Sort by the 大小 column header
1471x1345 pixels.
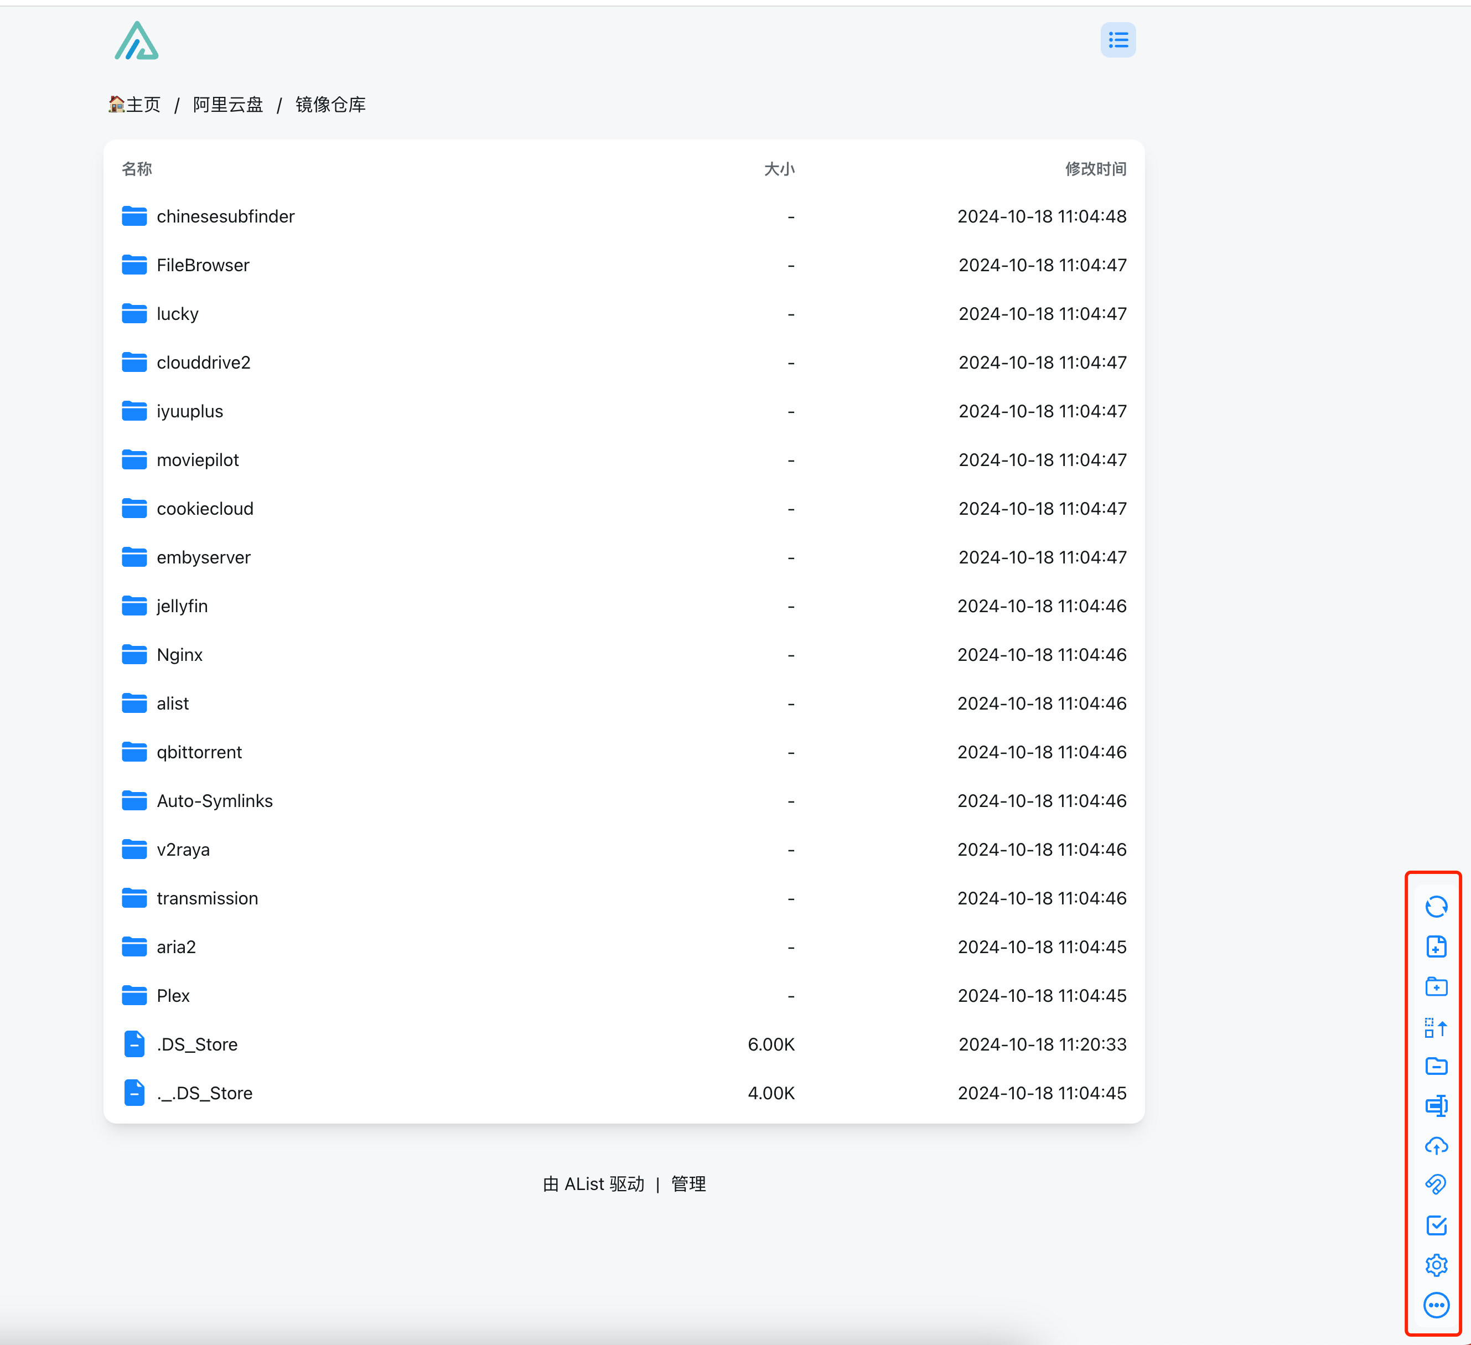coord(779,169)
